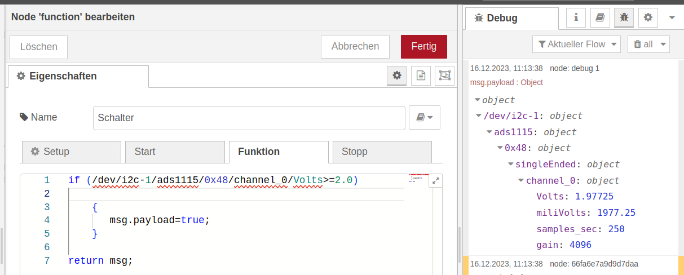The width and height of the screenshot is (684, 275).
Task: Open node appearance settings icon
Action: point(445,75)
